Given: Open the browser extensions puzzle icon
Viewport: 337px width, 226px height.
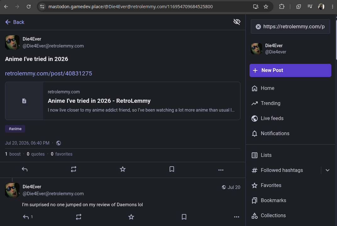Looking at the screenshot, I should click(282, 7).
